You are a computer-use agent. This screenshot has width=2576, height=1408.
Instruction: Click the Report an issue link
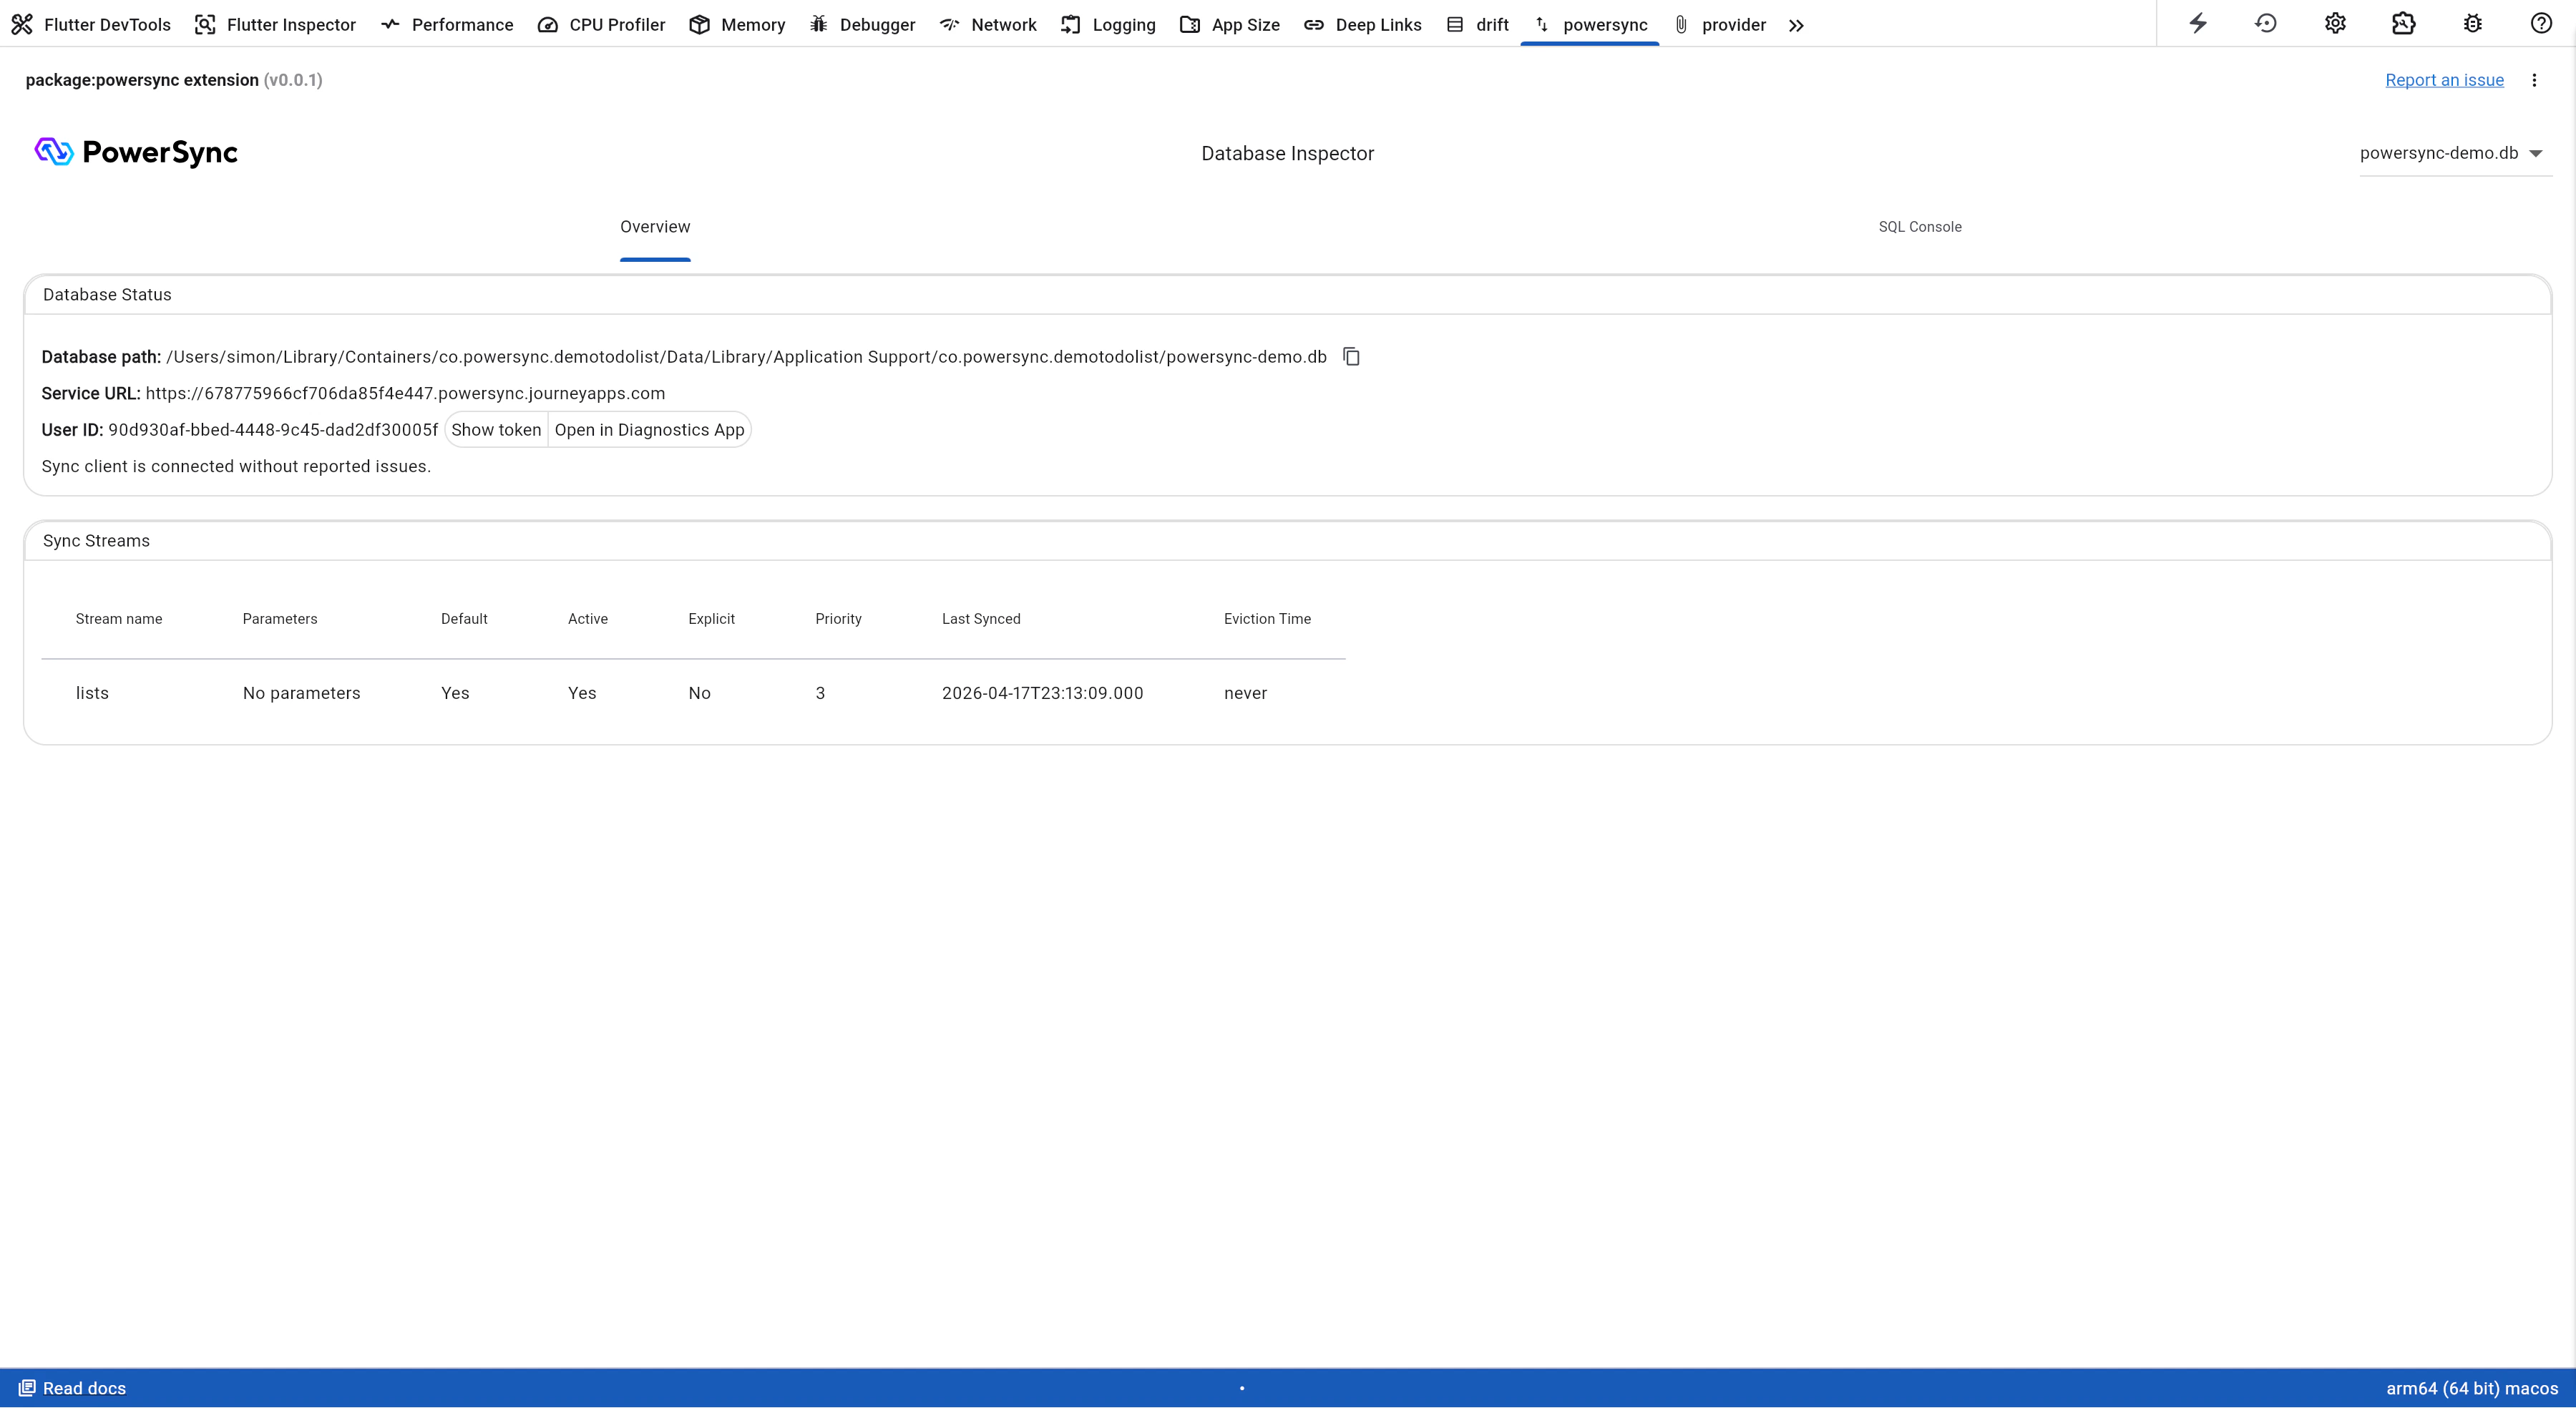(x=2444, y=80)
